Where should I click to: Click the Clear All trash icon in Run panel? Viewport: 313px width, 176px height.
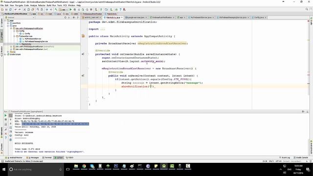click(11, 140)
